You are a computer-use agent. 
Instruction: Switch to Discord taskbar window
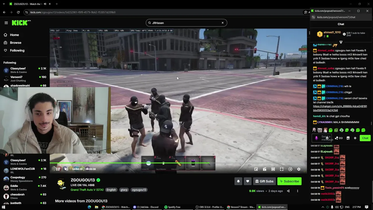pos(146,207)
